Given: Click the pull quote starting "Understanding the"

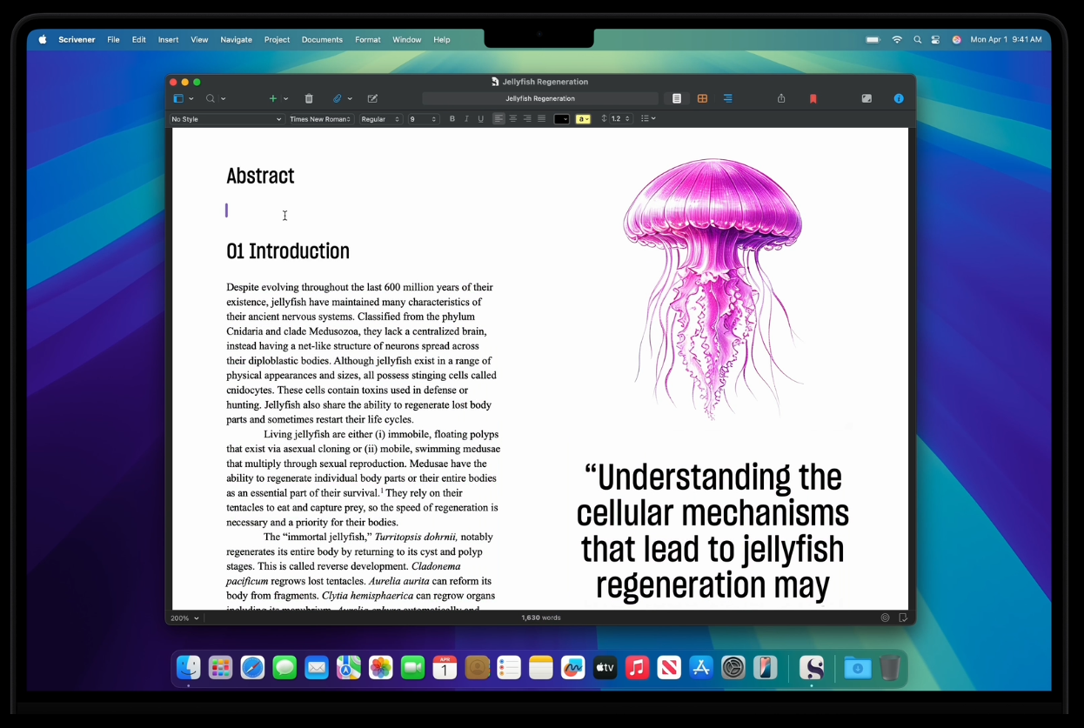Looking at the screenshot, I should coord(713,531).
